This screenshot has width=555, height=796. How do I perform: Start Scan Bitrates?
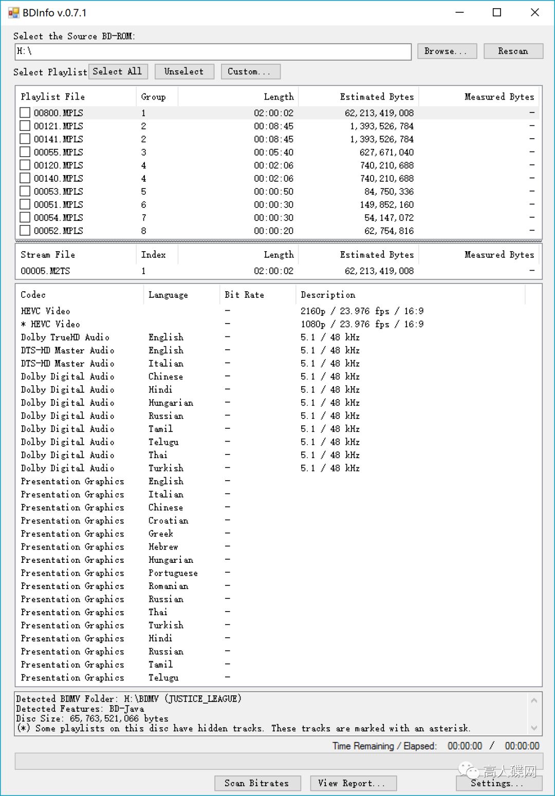tap(256, 783)
